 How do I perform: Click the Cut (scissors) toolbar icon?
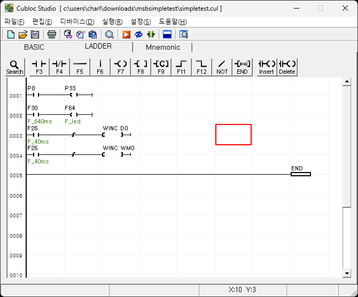68,35
